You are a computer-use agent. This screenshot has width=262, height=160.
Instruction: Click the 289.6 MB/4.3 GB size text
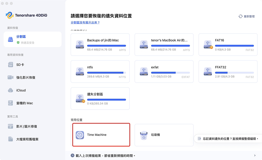[x=98, y=76]
